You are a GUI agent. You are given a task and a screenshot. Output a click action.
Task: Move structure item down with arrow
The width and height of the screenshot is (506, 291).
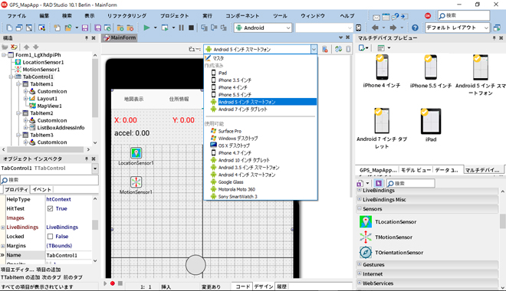coord(36,47)
